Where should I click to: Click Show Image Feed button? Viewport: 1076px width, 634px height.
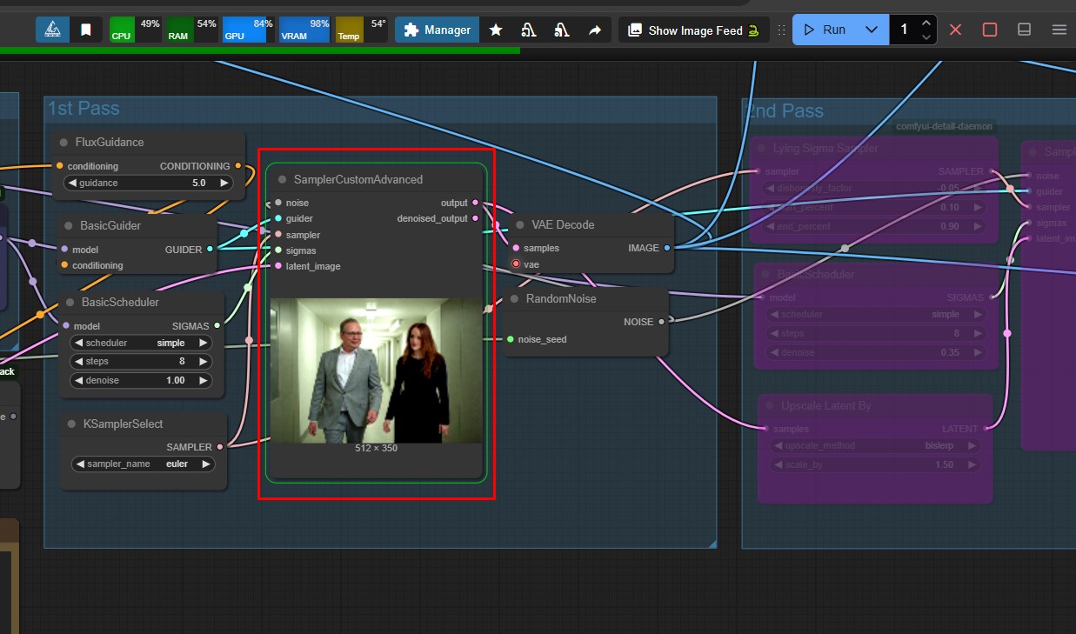[x=694, y=30]
